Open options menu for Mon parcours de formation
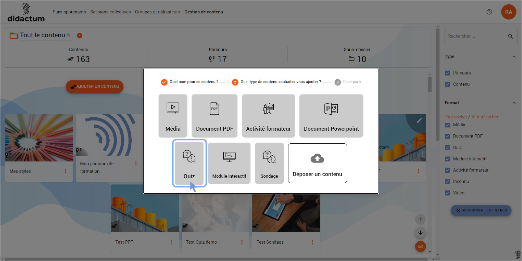The image size is (522, 261). tap(136, 164)
